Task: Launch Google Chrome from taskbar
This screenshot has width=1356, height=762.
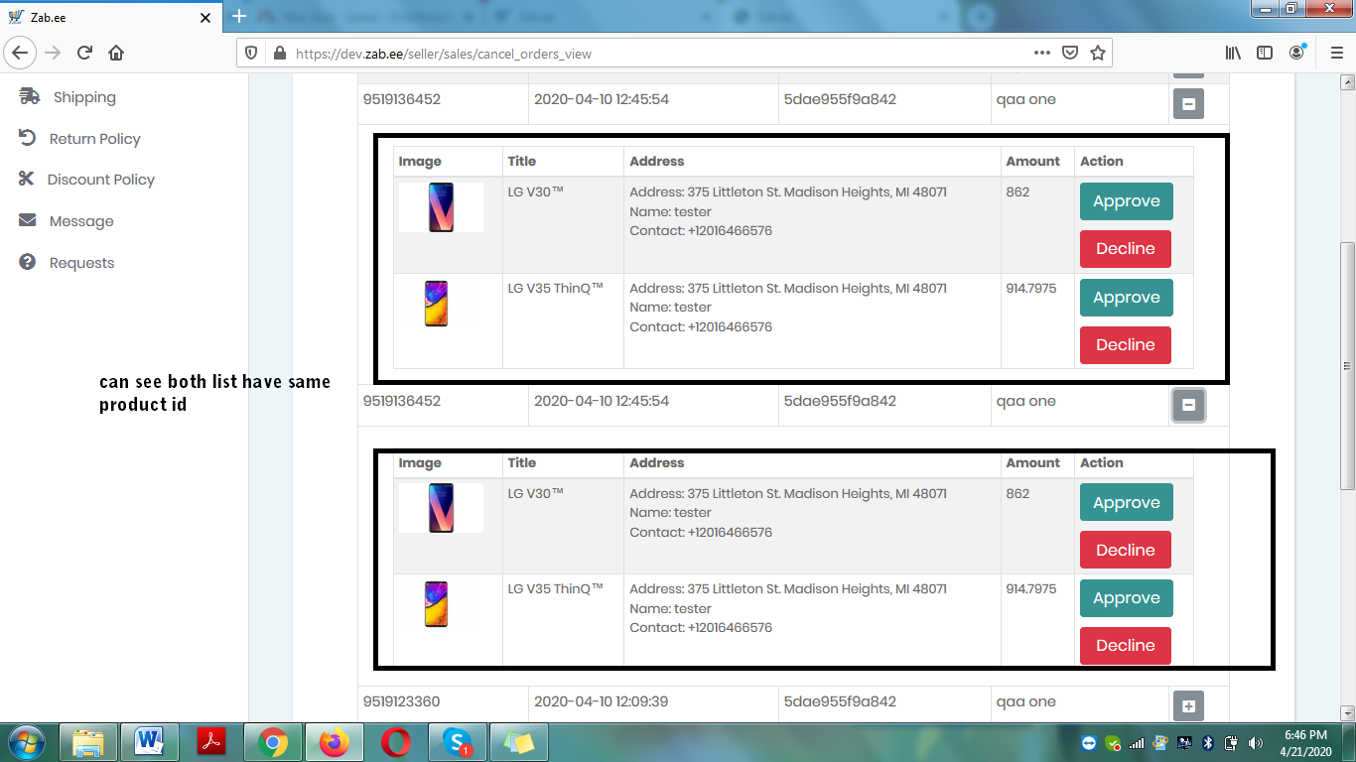Action: (x=273, y=741)
